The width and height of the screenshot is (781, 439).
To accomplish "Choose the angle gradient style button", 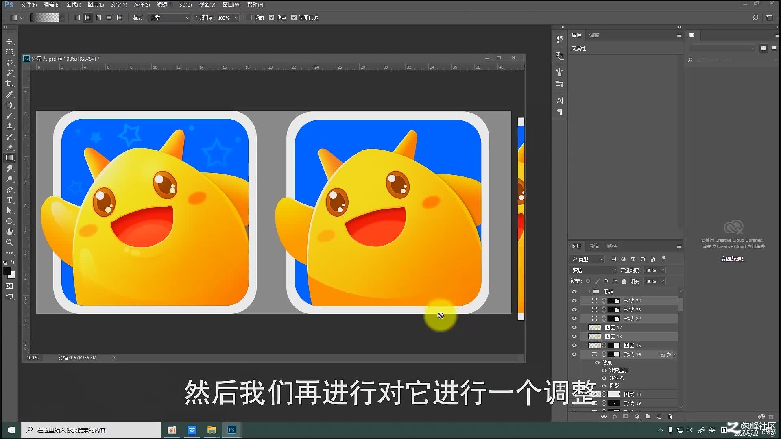I will 98,17.
